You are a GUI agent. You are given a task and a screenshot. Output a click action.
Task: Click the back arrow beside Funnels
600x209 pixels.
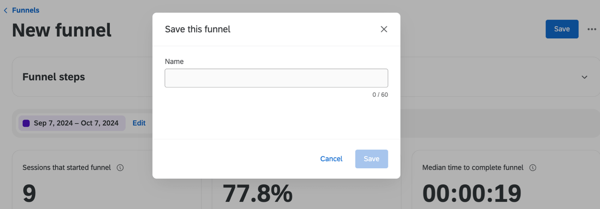click(6, 10)
